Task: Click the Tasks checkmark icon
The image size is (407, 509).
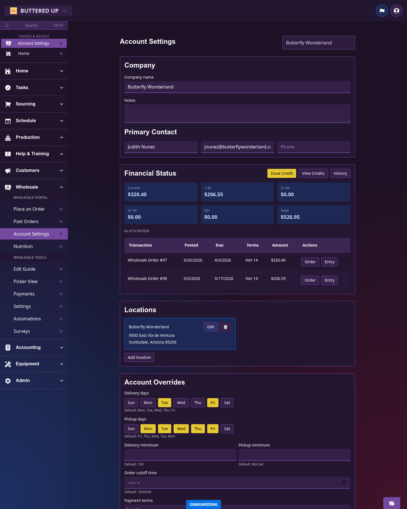Action: click(x=8, y=88)
